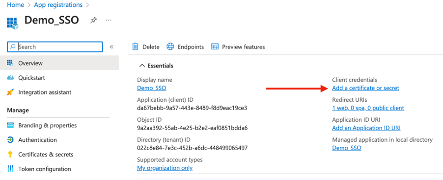The height and width of the screenshot is (180, 443).
Task: Click the Delete button label
Action: tap(151, 47)
